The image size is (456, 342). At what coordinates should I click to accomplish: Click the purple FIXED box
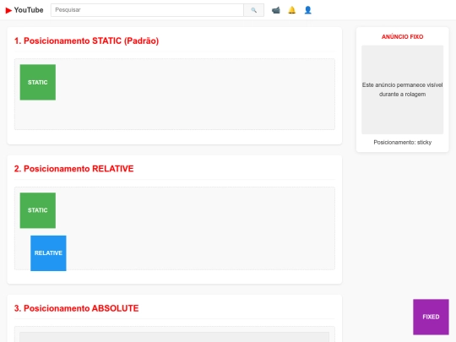[431, 317]
